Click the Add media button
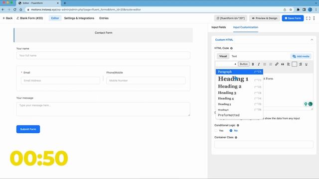 point(301,56)
